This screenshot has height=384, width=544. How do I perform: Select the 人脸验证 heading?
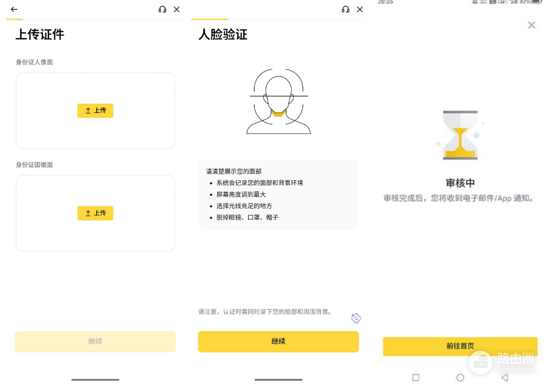tap(223, 34)
